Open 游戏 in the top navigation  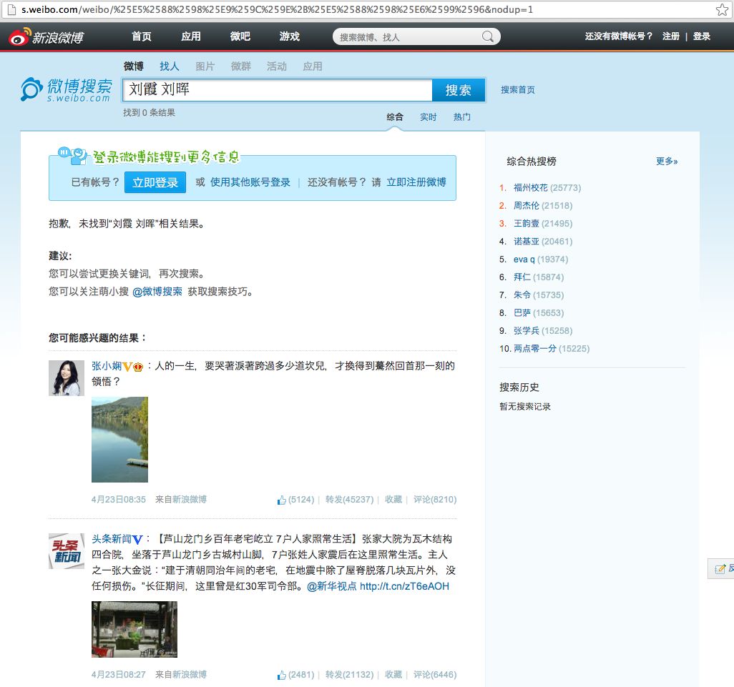click(289, 36)
